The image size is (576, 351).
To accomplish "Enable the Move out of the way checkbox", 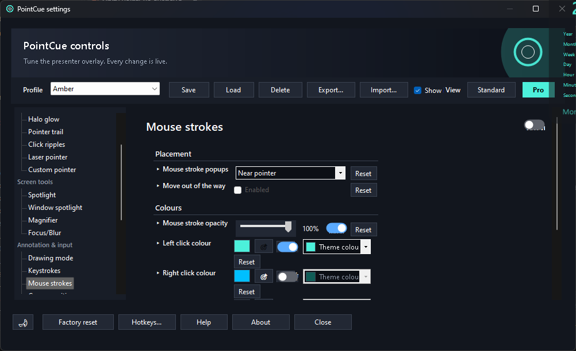I will click(x=237, y=190).
